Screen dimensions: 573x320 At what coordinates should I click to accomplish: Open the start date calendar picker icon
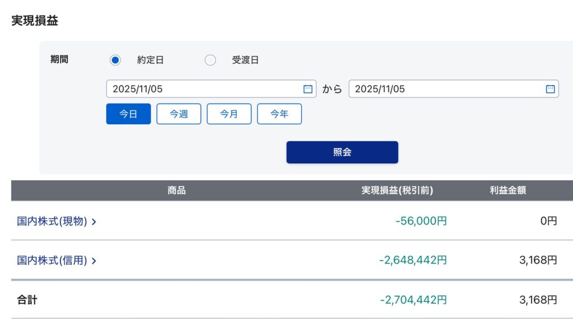tap(308, 89)
